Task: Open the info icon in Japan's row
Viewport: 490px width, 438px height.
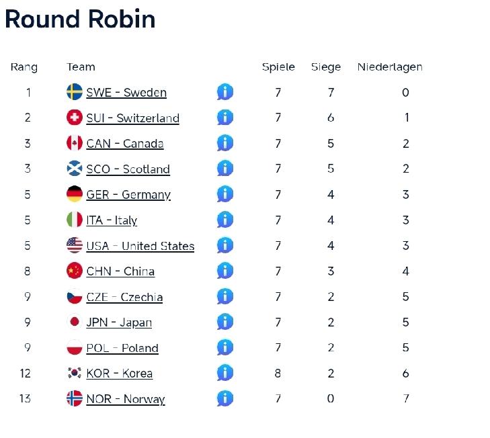Action: 224,322
